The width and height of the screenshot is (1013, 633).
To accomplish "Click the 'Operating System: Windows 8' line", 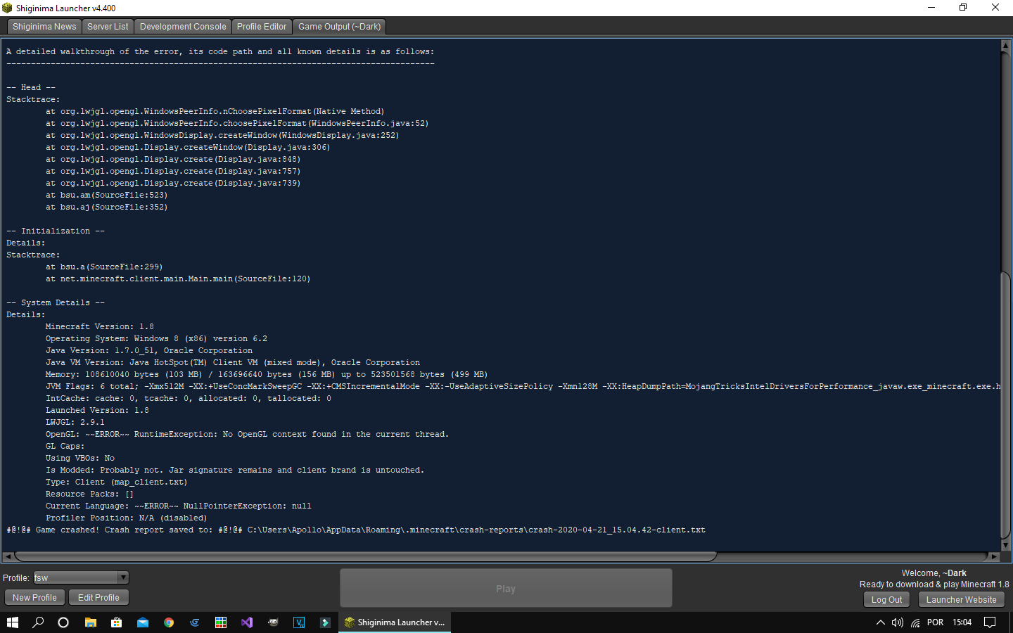I will 156,338.
